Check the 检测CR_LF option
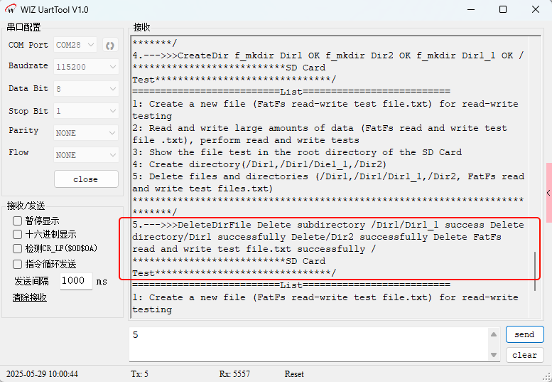Viewport: 552px width, 382px height. tap(17, 249)
